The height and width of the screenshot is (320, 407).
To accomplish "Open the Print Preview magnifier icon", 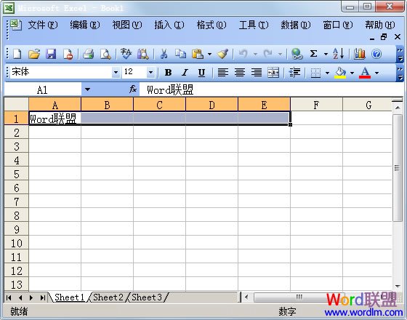I will point(105,54).
